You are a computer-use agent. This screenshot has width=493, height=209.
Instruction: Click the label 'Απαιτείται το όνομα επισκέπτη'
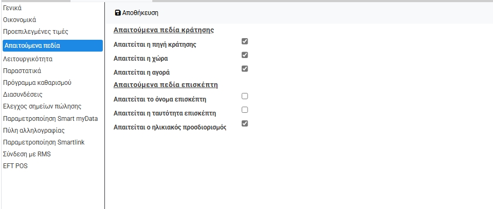point(160,99)
